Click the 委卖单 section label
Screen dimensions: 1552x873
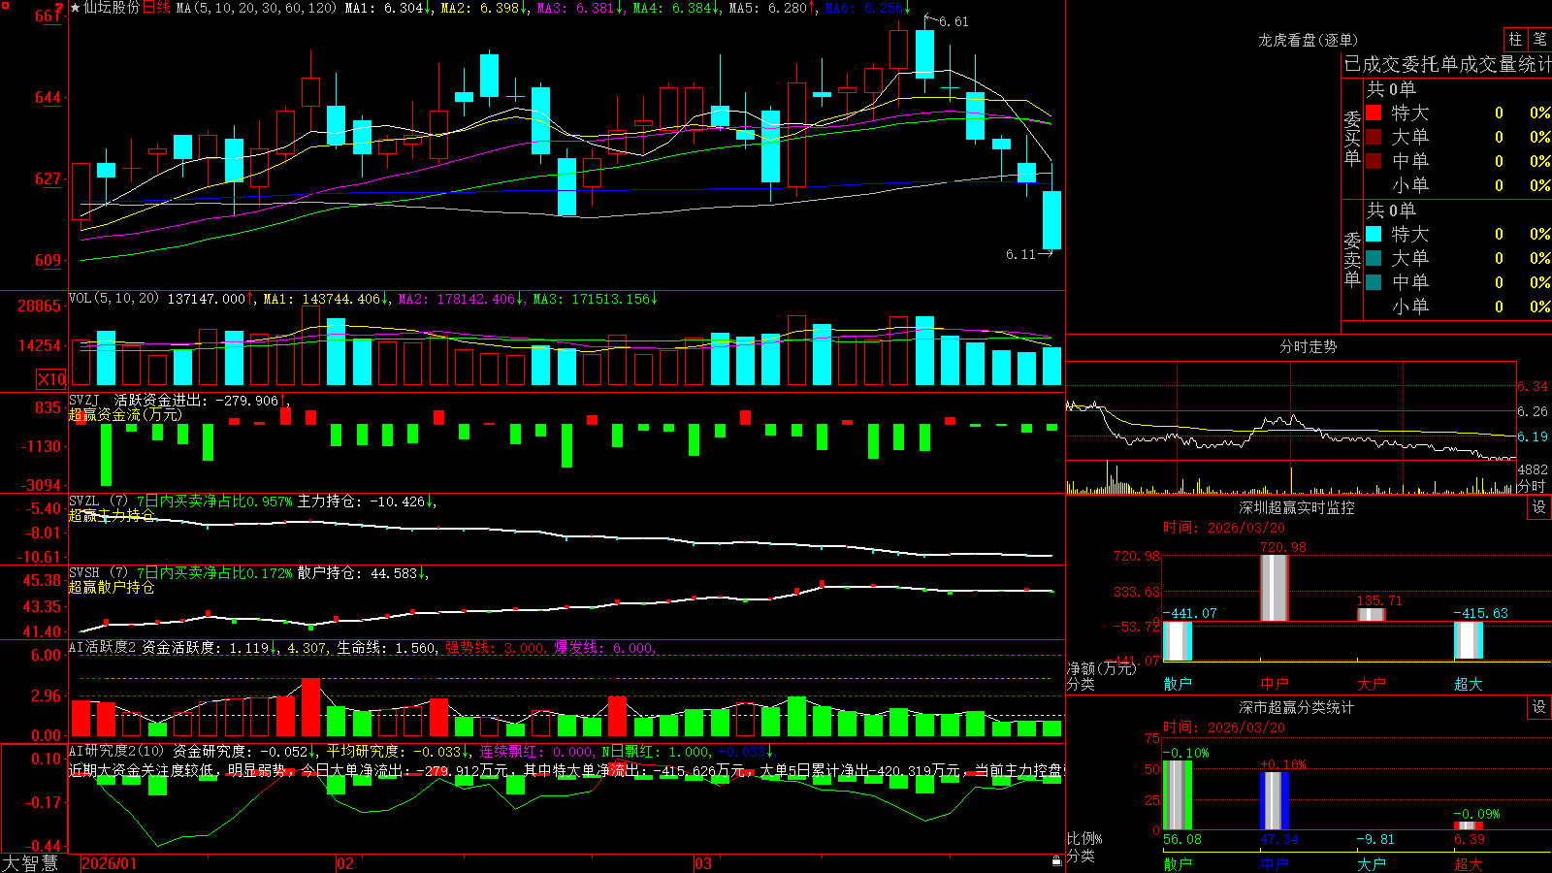1352,259
